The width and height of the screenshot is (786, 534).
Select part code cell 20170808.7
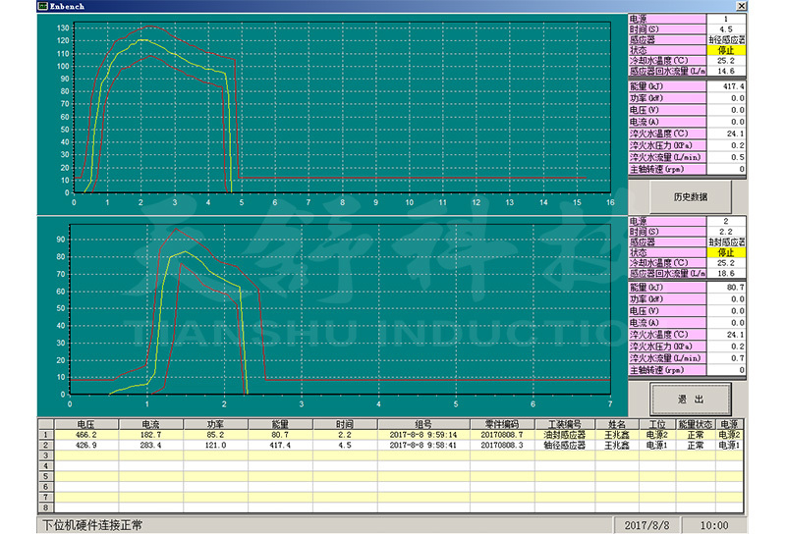[502, 435]
